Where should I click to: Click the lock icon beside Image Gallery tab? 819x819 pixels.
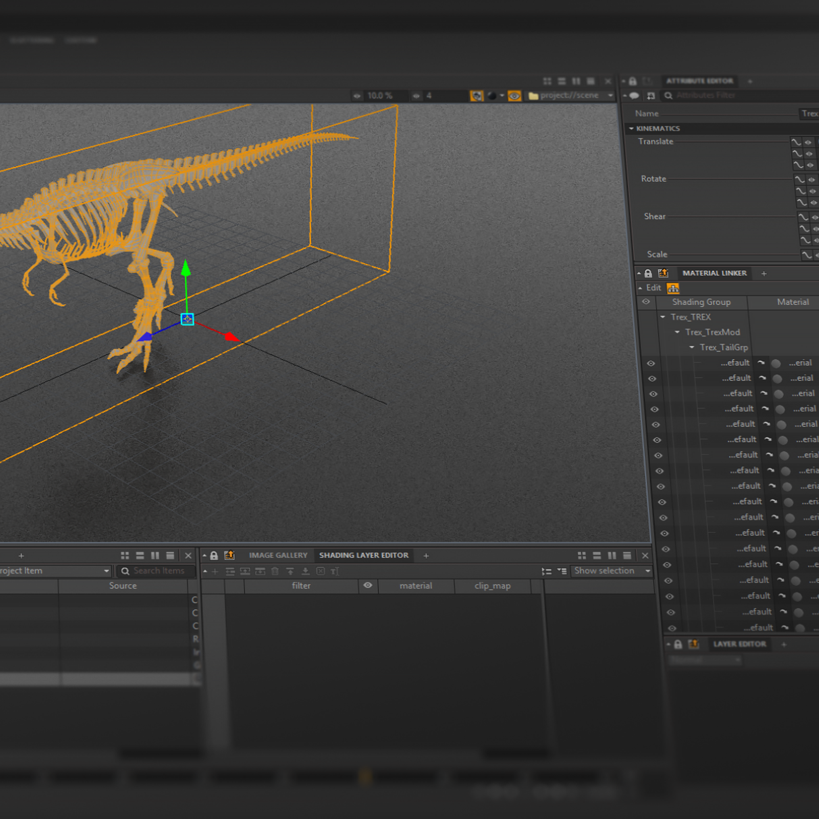[x=214, y=555]
